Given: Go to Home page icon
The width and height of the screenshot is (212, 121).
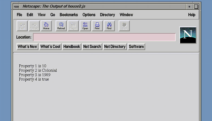Looking at the screenshot, I should [46, 26].
